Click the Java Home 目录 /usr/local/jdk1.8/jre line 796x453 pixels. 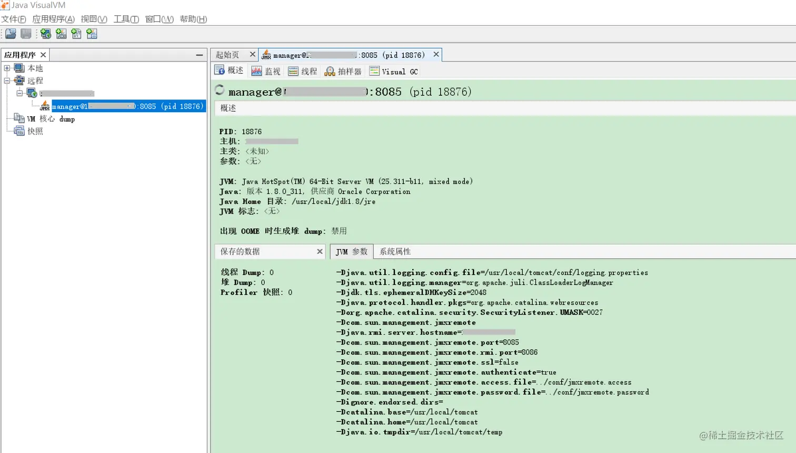[297, 202]
